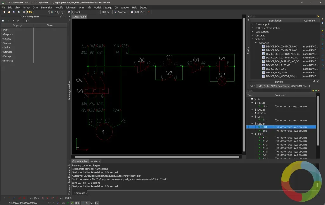325x205 pixels.
Task: Click the first pencil icon in Object inspector toolbar
Action: [13, 21]
